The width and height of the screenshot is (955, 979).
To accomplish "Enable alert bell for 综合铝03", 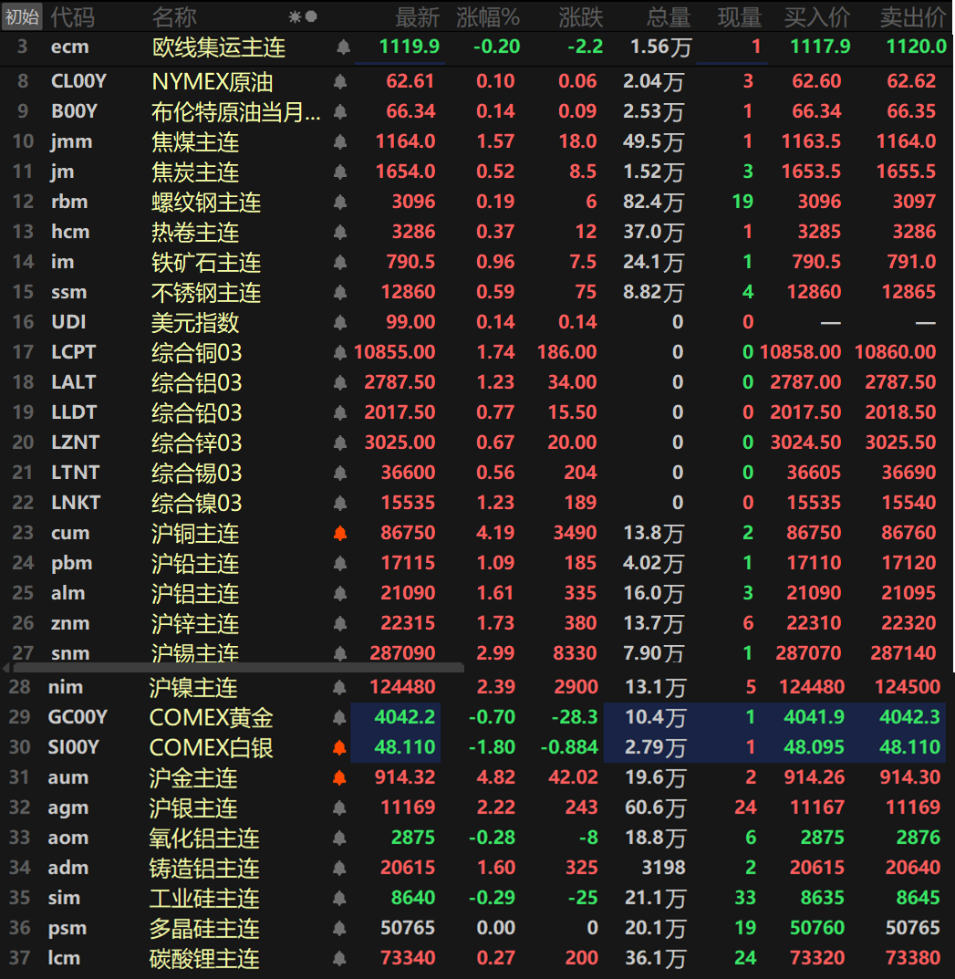I will point(340,382).
